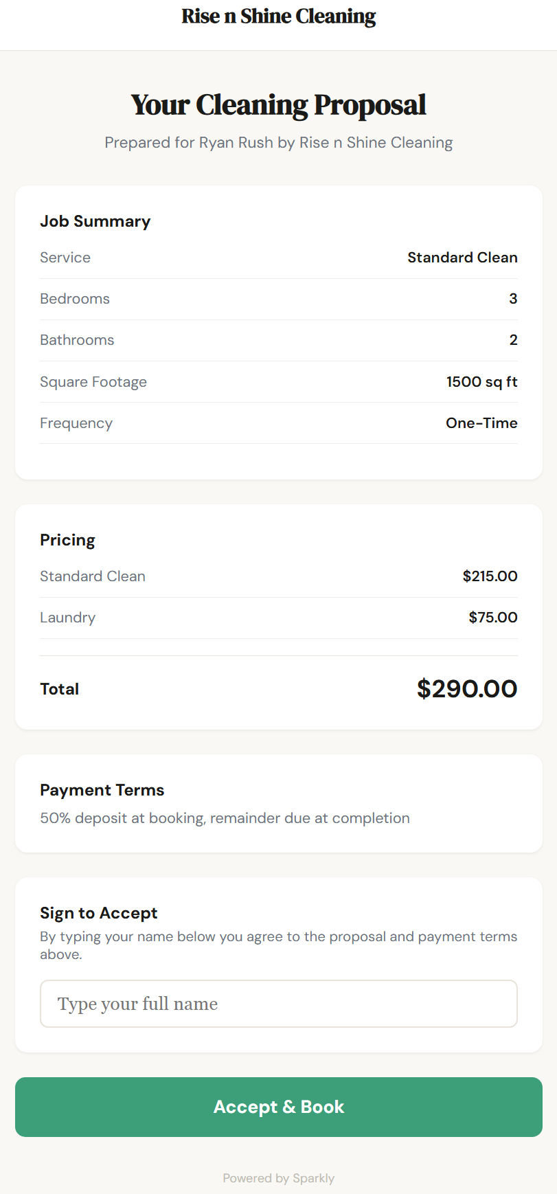Select the Laundry $75.00 price
Screen dimensions: 557x1194
click(492, 618)
